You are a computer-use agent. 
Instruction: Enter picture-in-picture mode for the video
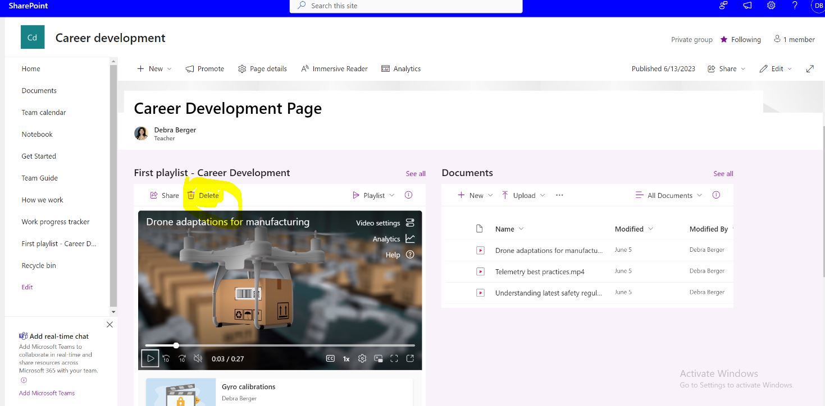(378, 358)
